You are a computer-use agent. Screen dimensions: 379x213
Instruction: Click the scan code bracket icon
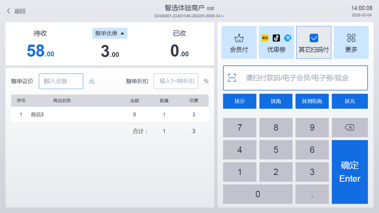click(232, 78)
